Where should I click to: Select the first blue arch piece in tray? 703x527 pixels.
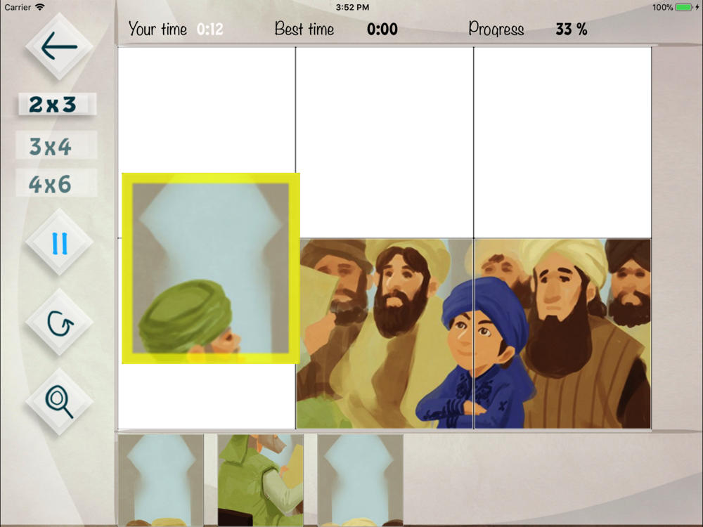pos(161,480)
